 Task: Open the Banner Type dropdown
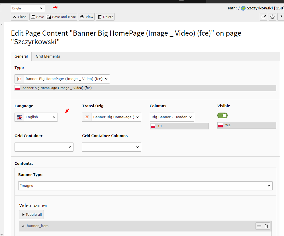[x=145, y=186]
